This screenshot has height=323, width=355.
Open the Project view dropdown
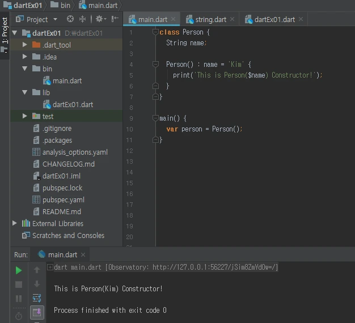[55, 19]
